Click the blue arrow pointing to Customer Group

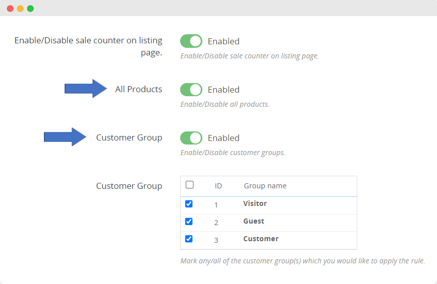65,137
